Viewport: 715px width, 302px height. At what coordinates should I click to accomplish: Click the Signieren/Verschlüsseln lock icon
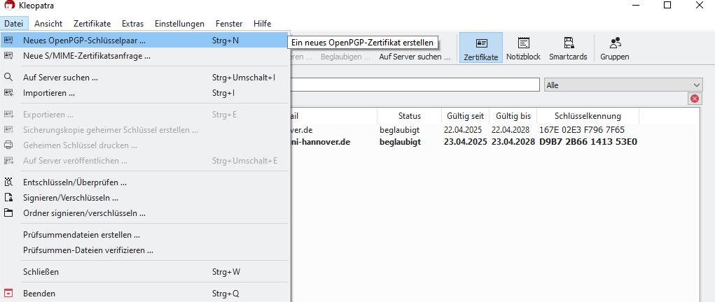[x=8, y=198]
